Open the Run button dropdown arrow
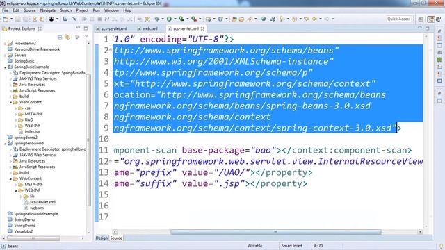445x250 pixels. (x=175, y=19)
